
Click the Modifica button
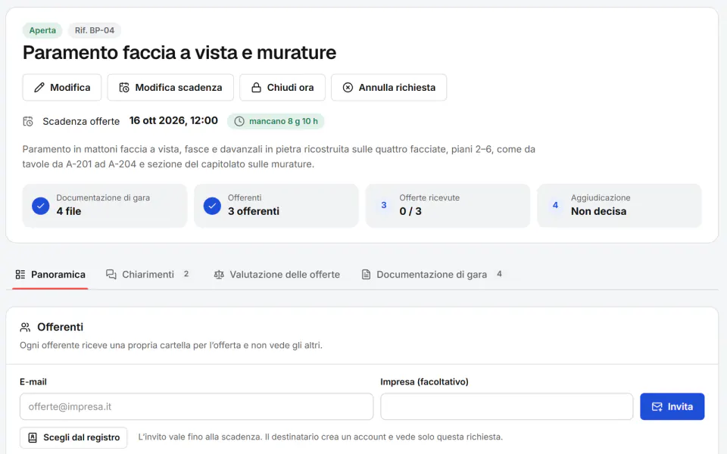coord(62,88)
